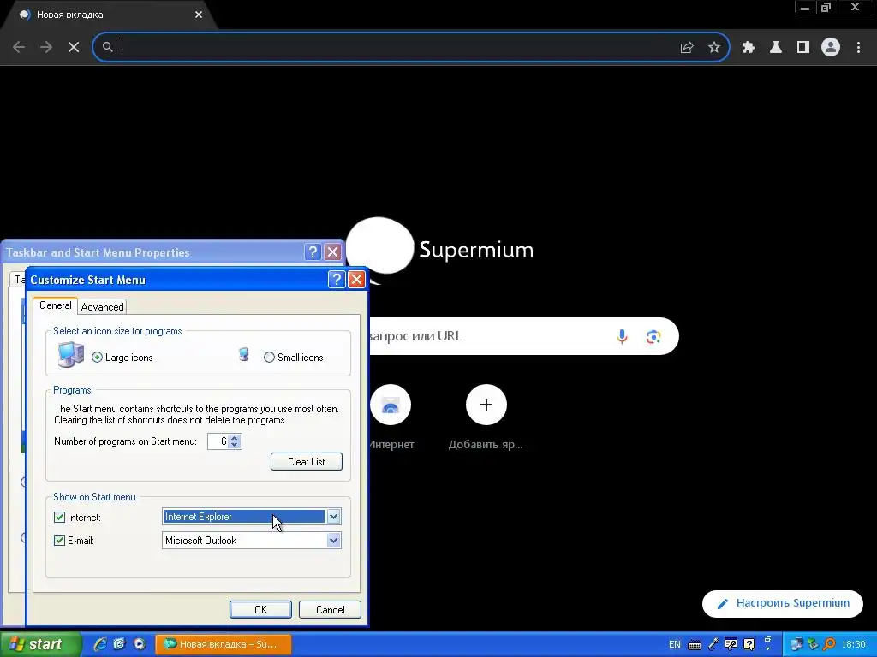Click the language bar handwriting icon

[731, 644]
